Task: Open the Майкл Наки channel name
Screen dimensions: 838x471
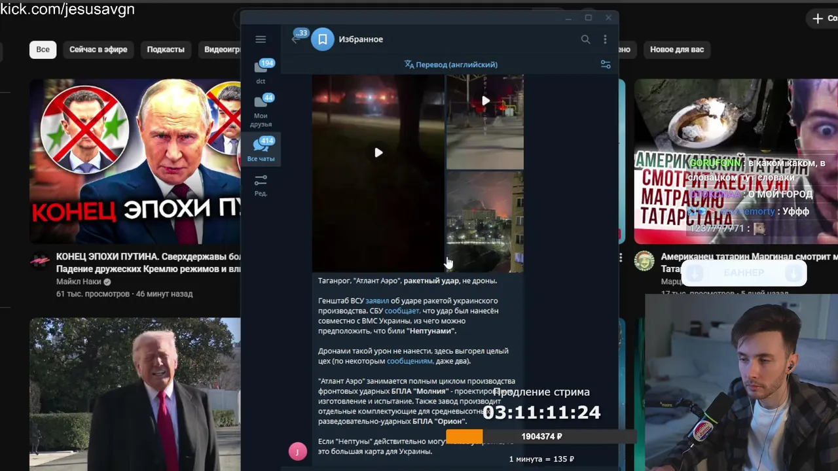Action: click(79, 282)
